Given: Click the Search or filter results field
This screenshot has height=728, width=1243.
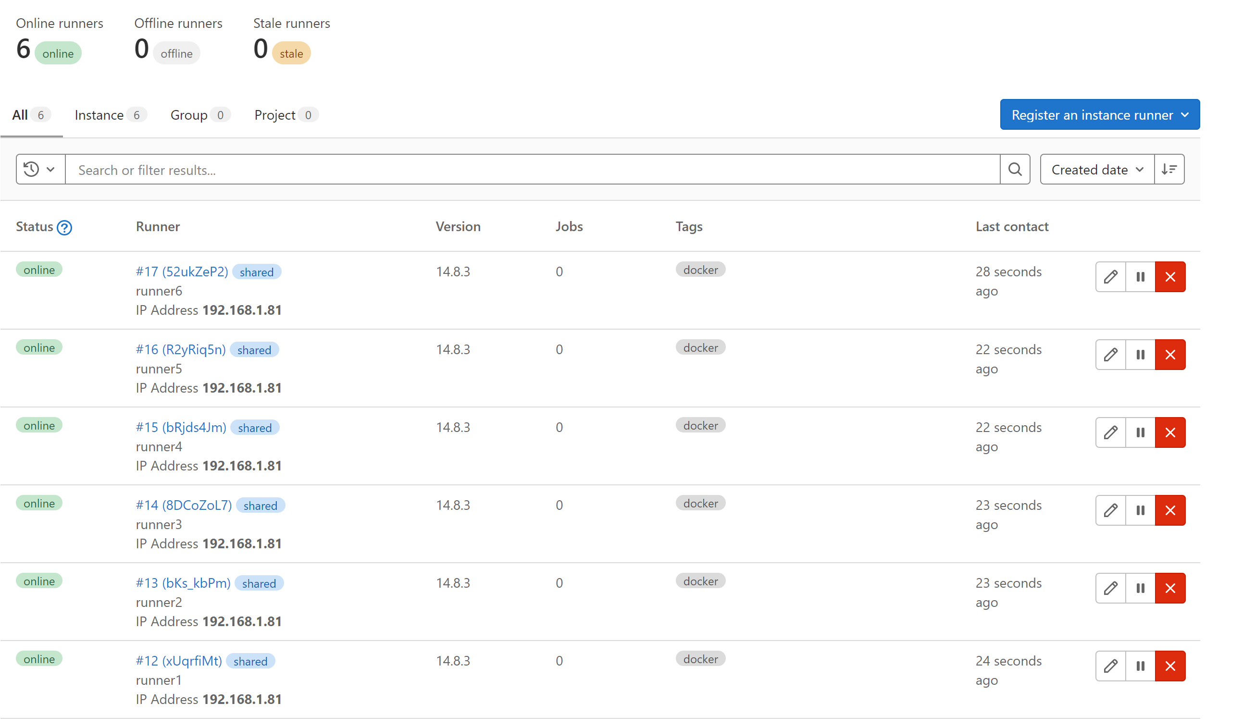Looking at the screenshot, I should [x=532, y=170].
